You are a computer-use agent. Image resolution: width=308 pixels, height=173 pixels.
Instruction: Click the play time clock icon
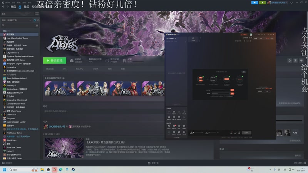tap(107, 61)
